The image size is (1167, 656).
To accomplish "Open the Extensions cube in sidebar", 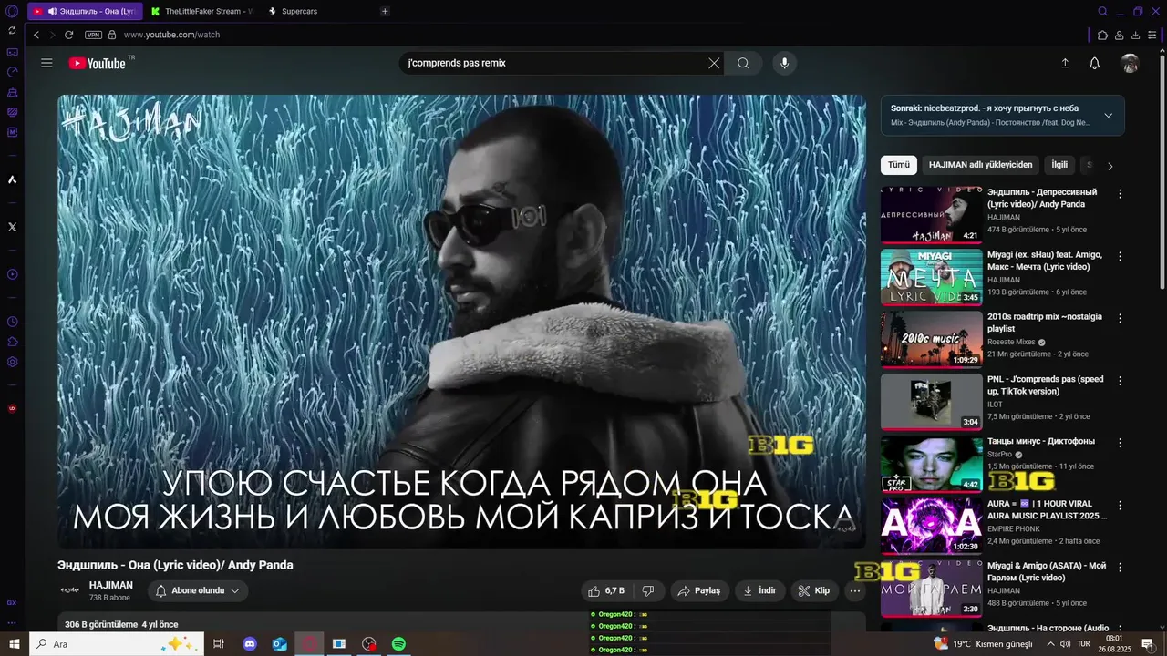I will tap(12, 342).
